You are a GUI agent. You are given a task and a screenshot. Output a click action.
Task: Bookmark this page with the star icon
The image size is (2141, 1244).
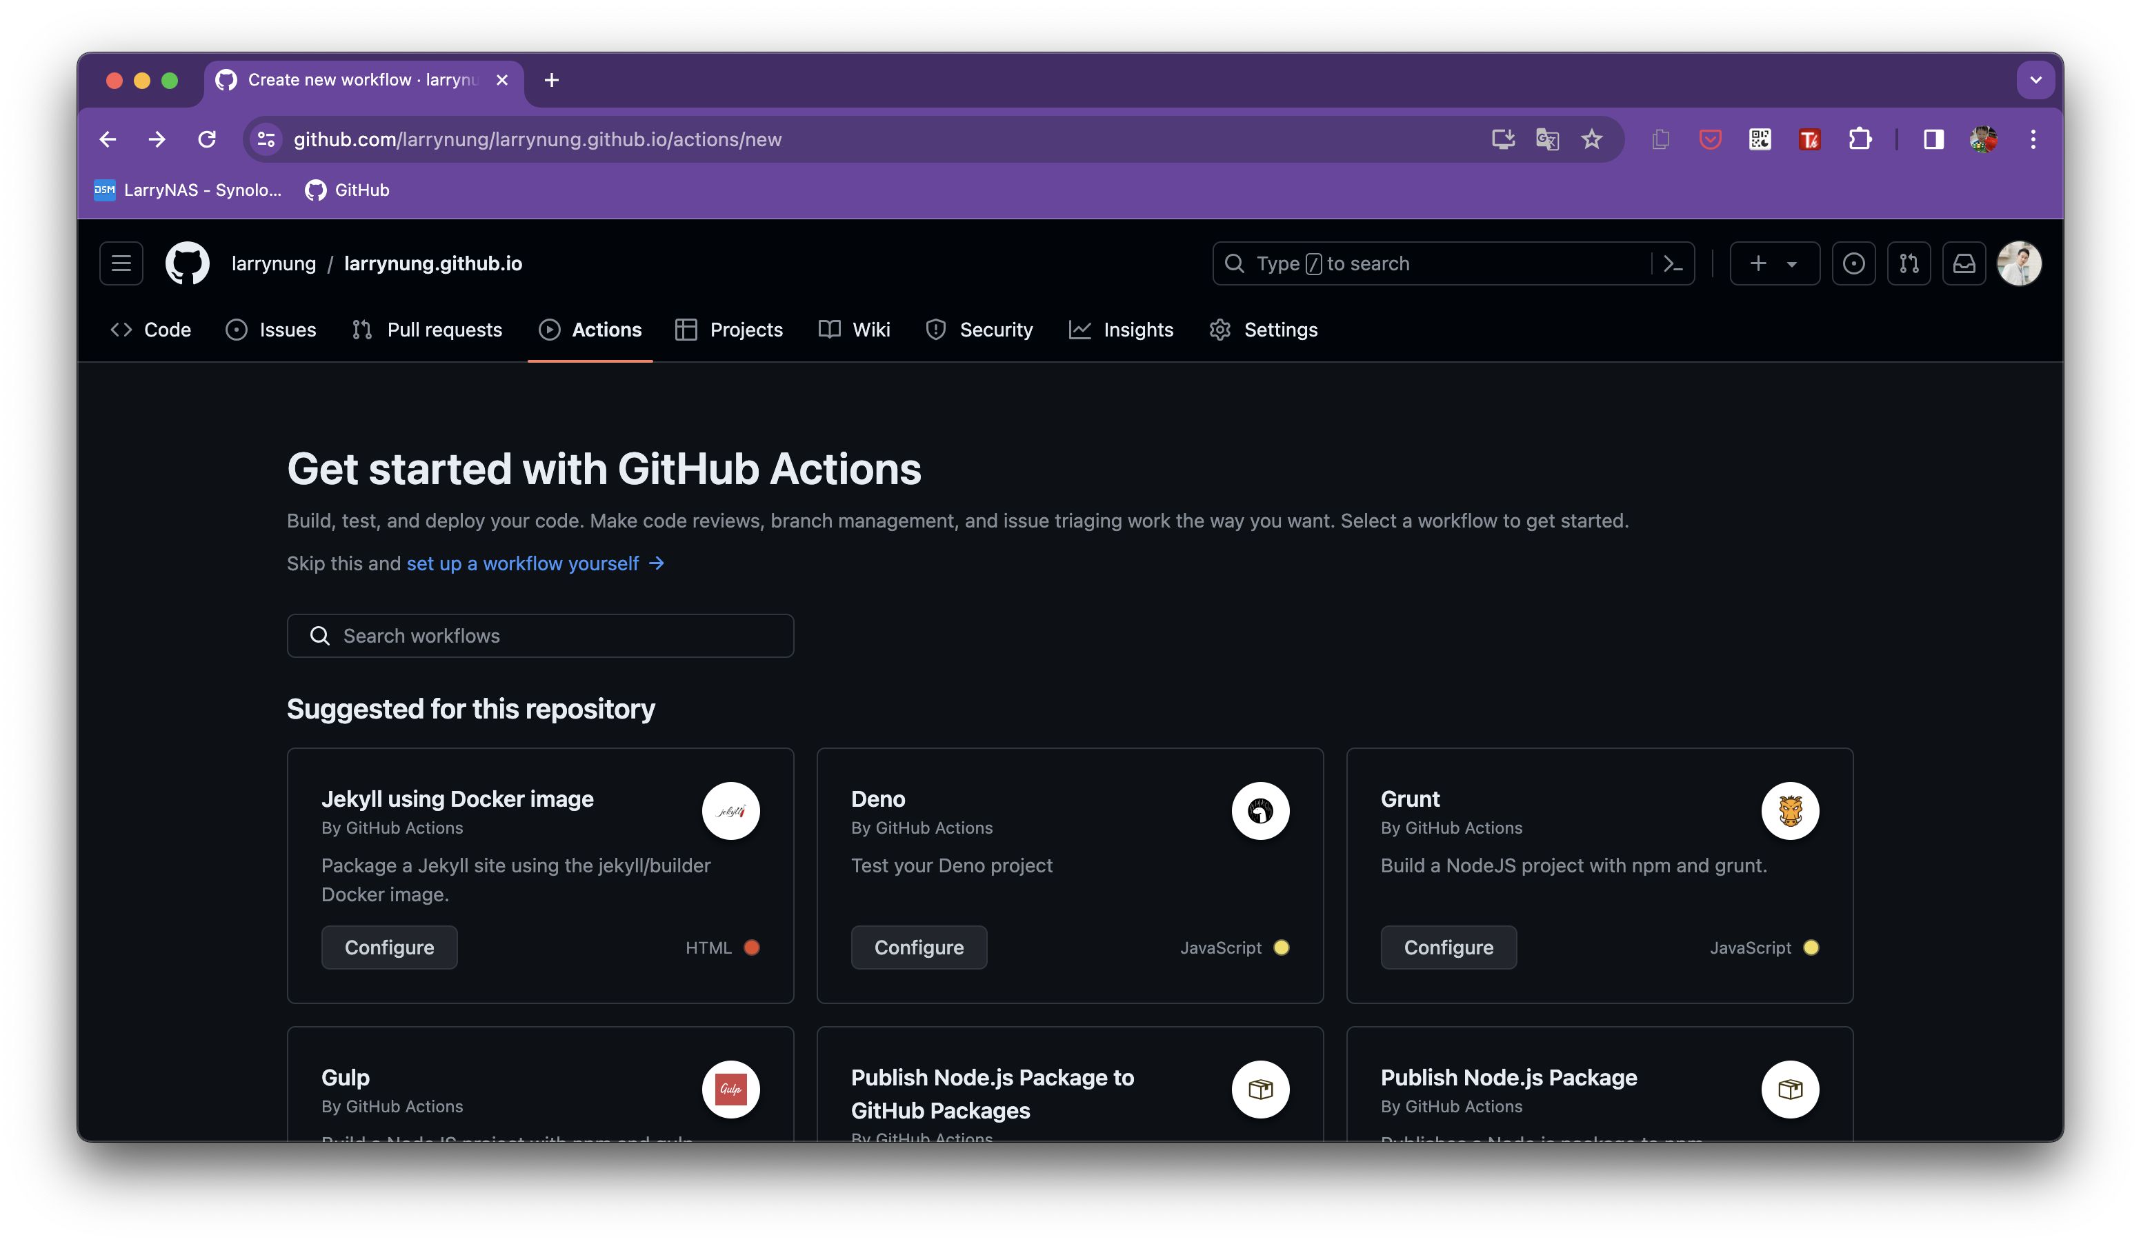(x=1591, y=139)
